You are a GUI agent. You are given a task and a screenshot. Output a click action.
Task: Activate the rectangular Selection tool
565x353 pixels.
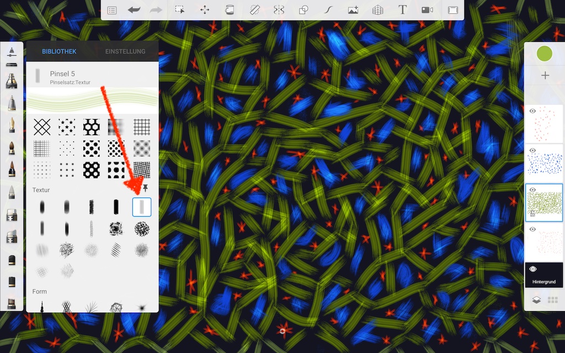[x=180, y=10]
